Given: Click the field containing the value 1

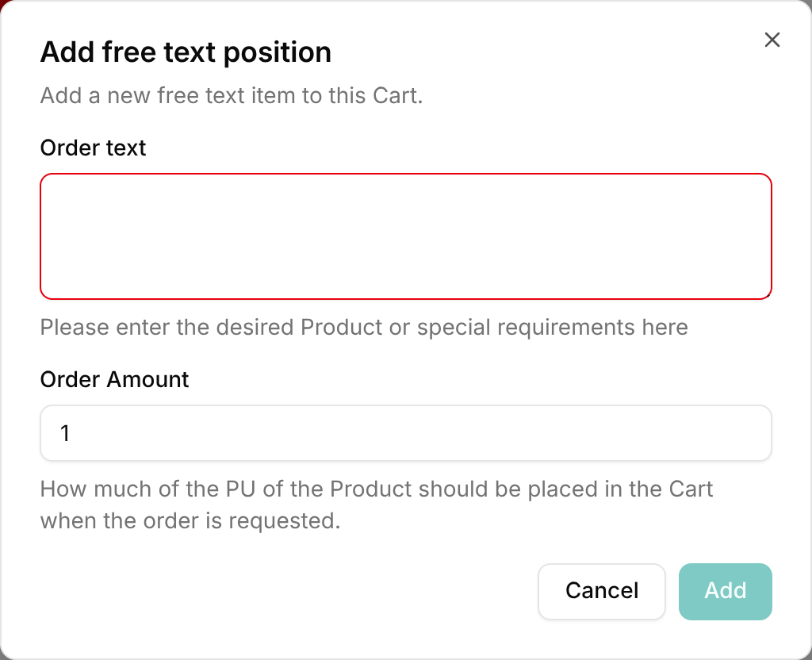Looking at the screenshot, I should pyautogui.click(x=405, y=433).
